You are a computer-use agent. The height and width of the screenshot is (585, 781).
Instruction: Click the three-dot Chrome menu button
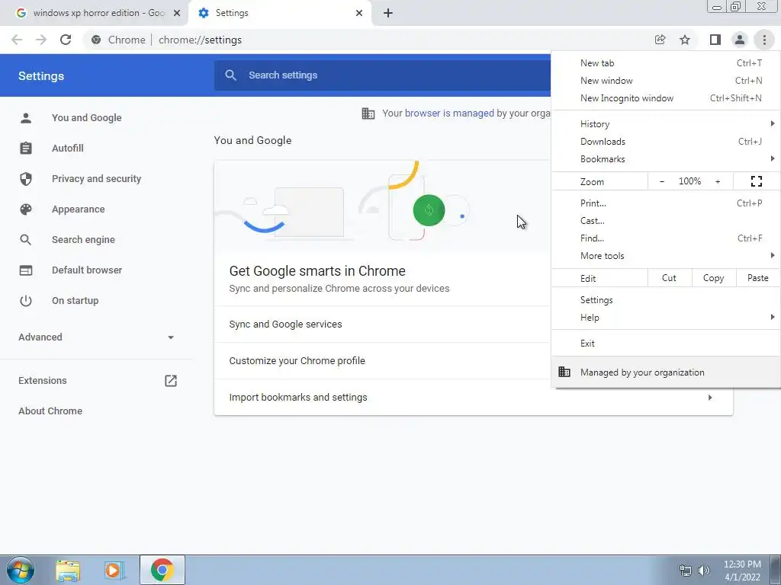pyautogui.click(x=764, y=40)
